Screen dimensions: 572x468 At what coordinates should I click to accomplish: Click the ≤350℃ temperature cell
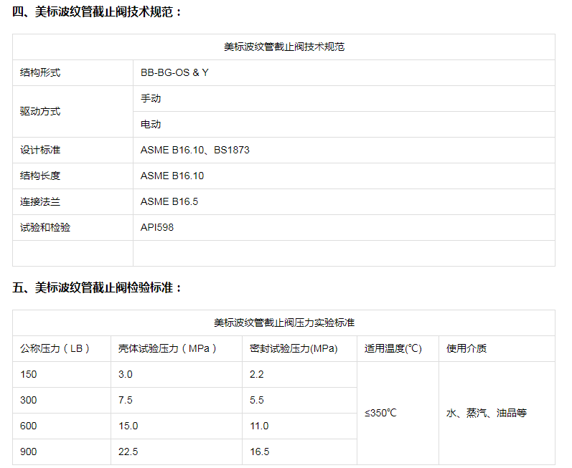tap(380, 414)
